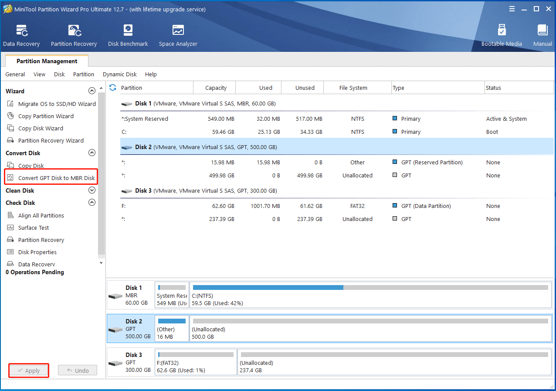
Task: Click sidebar scroll down arrow
Action: click(102, 263)
